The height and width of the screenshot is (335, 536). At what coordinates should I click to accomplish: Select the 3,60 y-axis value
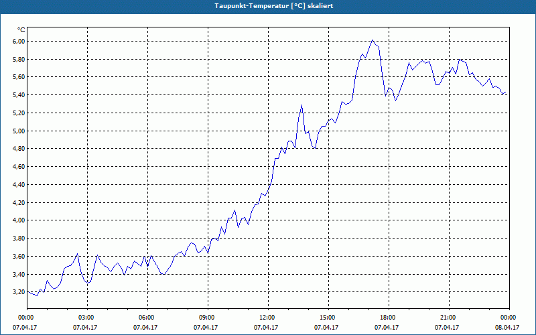click(x=19, y=256)
